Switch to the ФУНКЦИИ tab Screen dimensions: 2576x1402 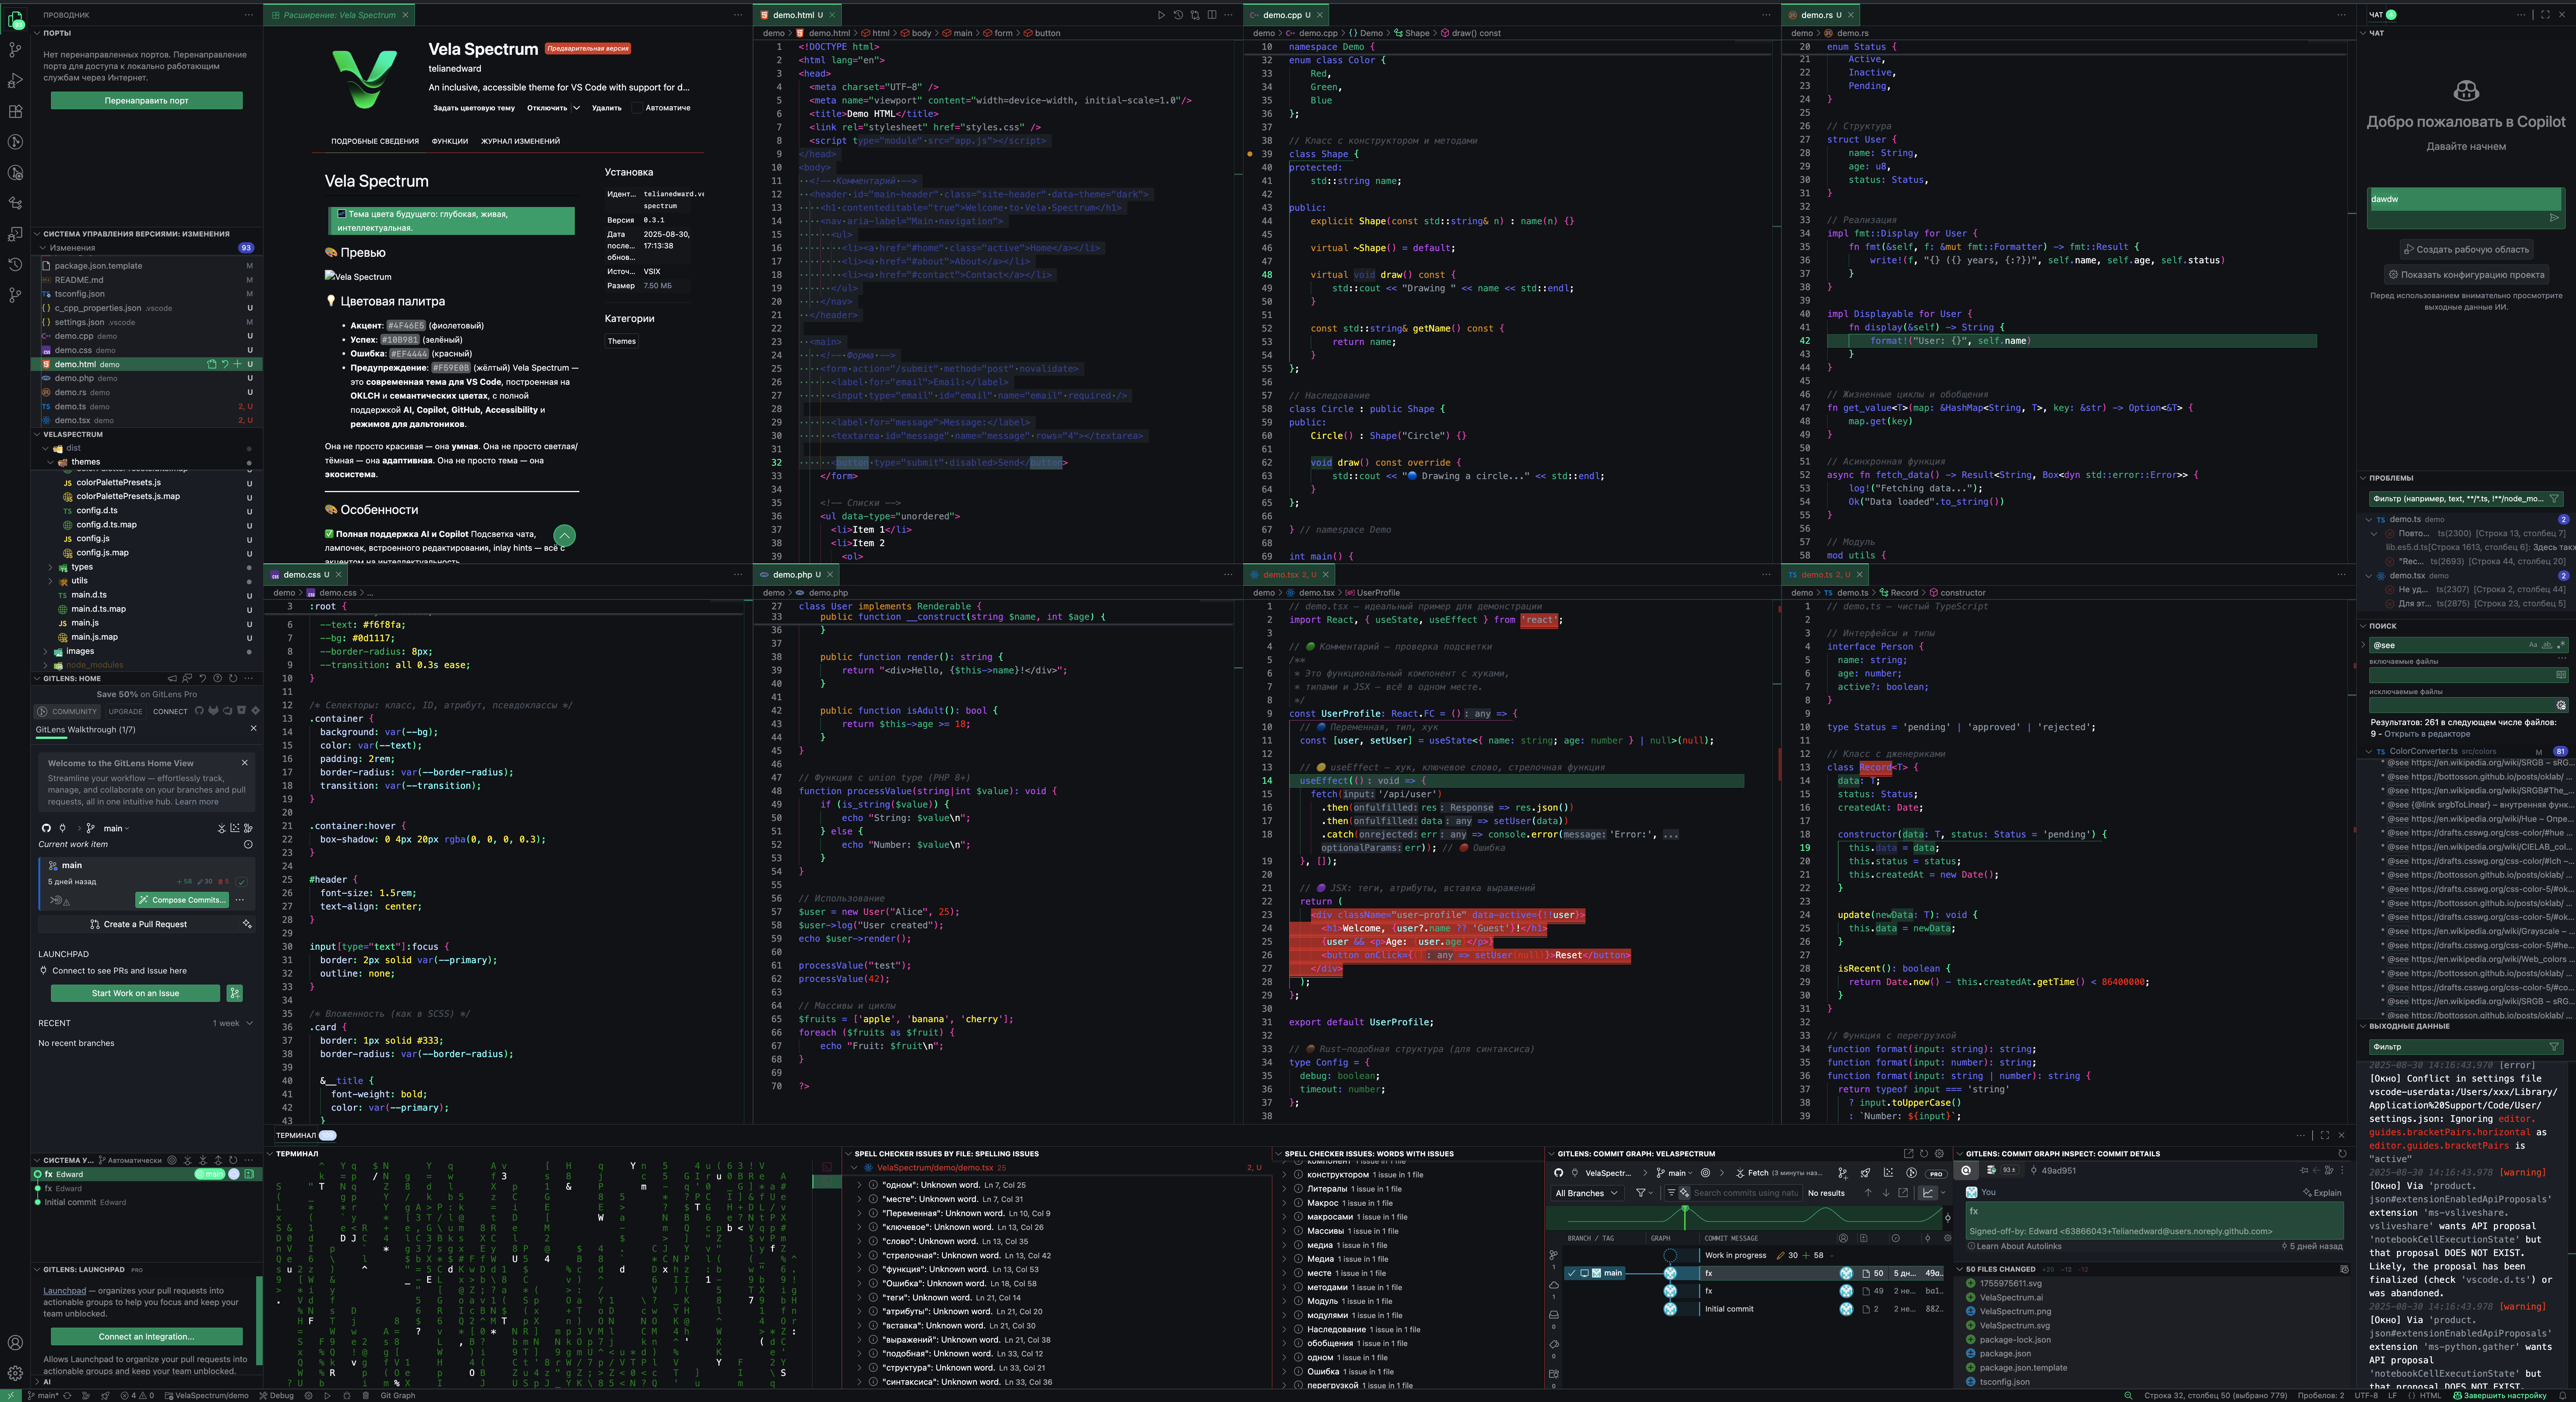pos(450,141)
